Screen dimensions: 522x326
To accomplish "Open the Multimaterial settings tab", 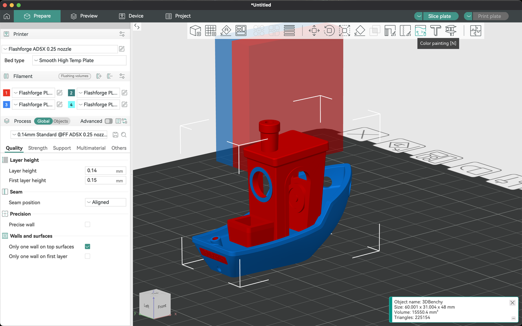I will (91, 148).
